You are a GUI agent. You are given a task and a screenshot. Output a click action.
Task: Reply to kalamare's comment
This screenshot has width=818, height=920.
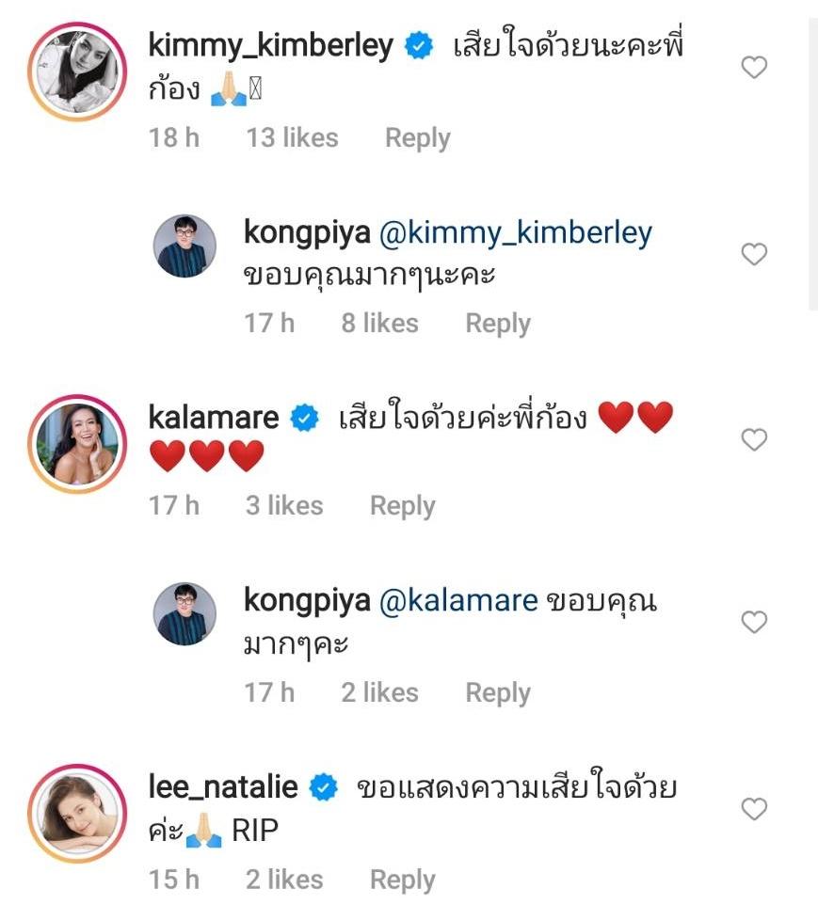pos(402,506)
